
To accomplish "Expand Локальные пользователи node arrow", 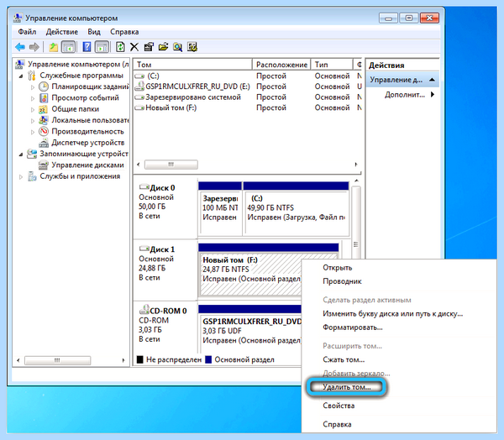I will (33, 121).
